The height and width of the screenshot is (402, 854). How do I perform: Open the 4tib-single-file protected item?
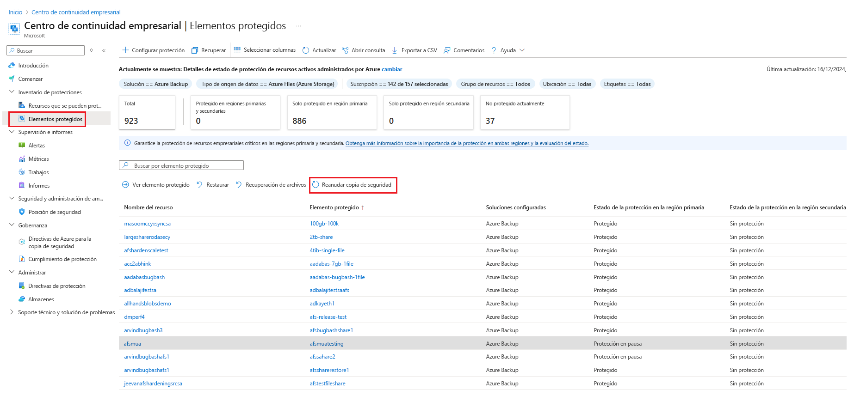[327, 250]
